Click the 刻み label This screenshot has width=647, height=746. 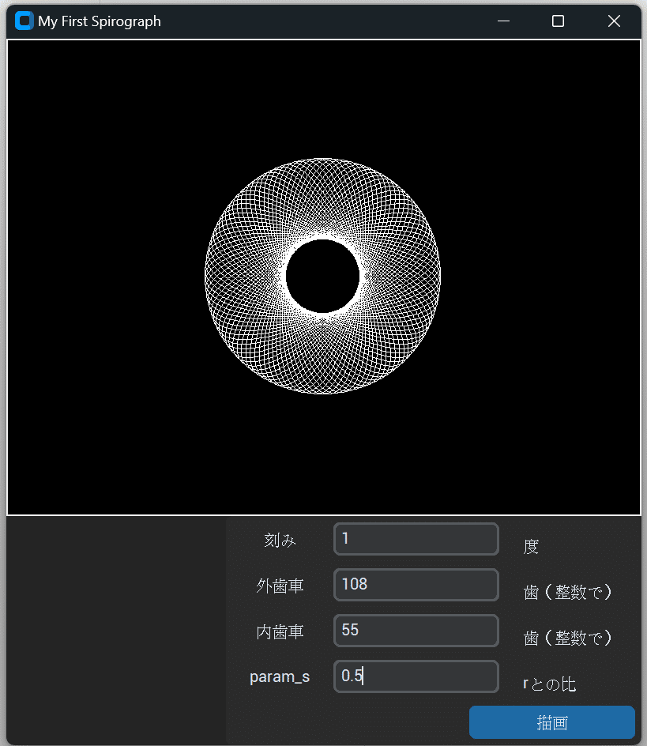tap(280, 540)
